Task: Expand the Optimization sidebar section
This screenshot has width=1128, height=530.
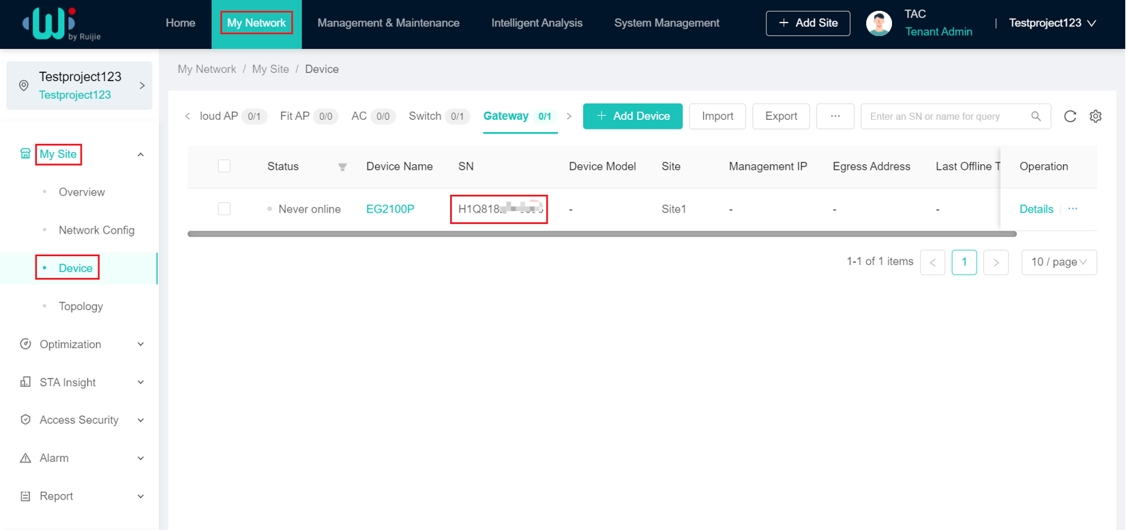Action: tap(82, 344)
